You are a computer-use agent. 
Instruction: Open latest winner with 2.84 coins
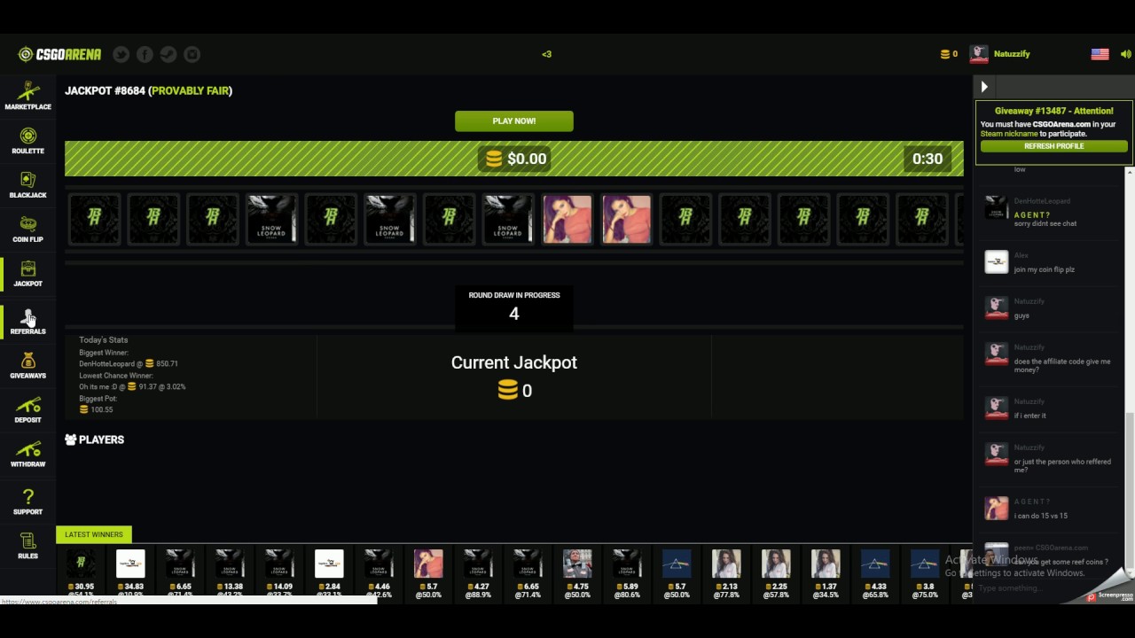pos(329,571)
